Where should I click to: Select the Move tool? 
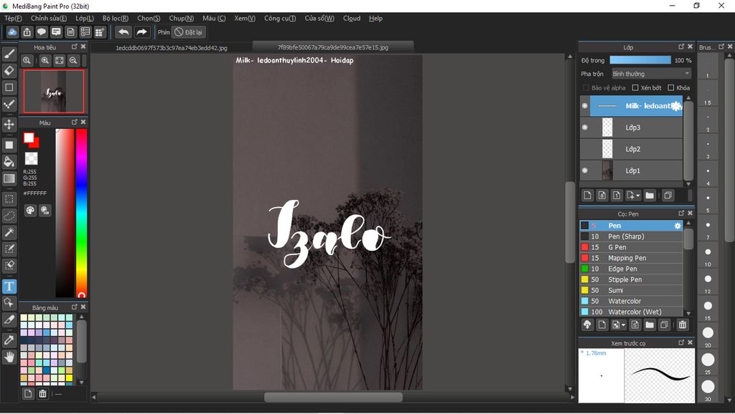[9, 125]
